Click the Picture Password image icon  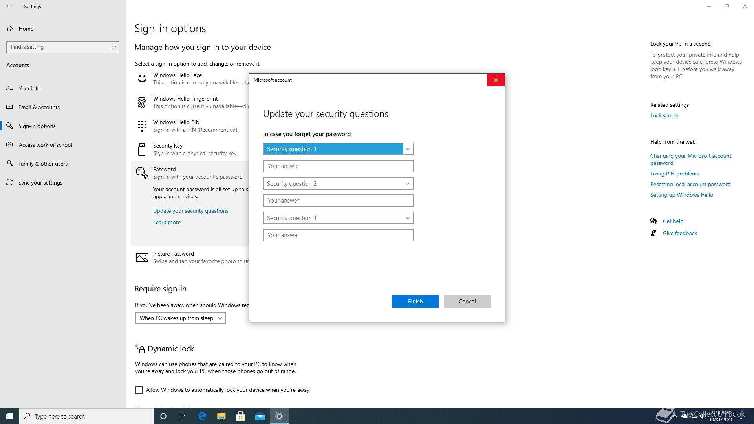click(142, 258)
